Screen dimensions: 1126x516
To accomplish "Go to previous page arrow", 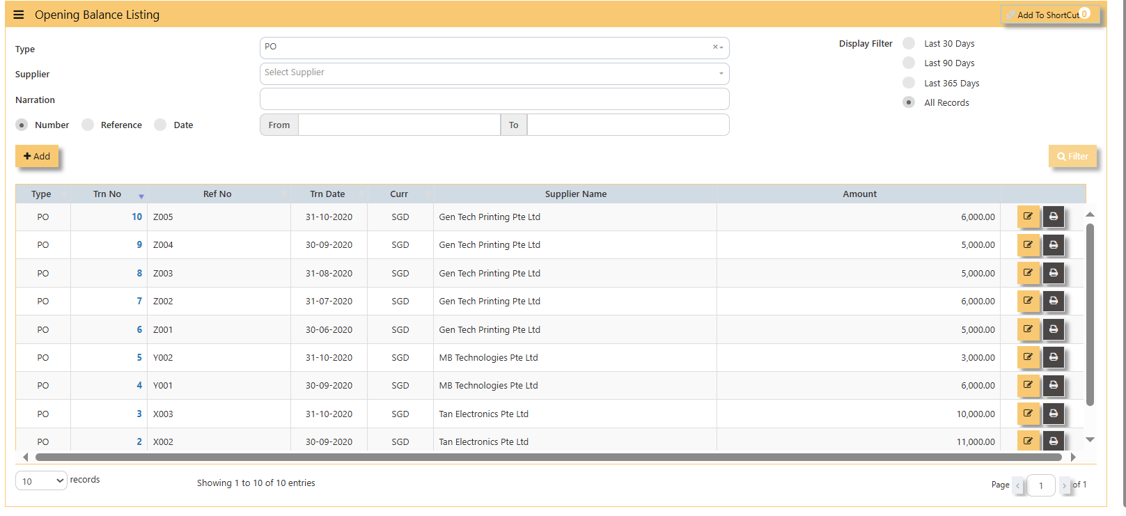I will [1018, 485].
